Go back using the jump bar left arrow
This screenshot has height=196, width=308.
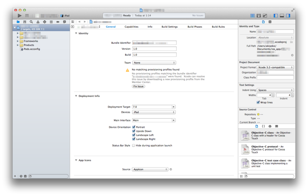pyautogui.click(x=79, y=22)
